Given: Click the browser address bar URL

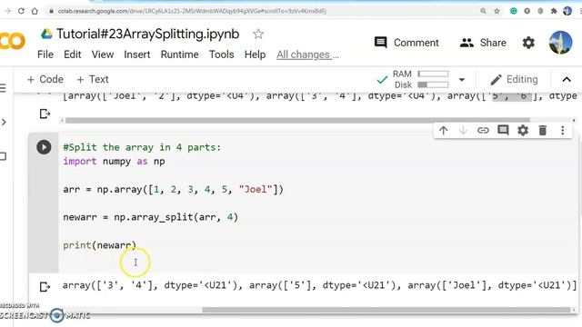Looking at the screenshot, I should (192, 11).
